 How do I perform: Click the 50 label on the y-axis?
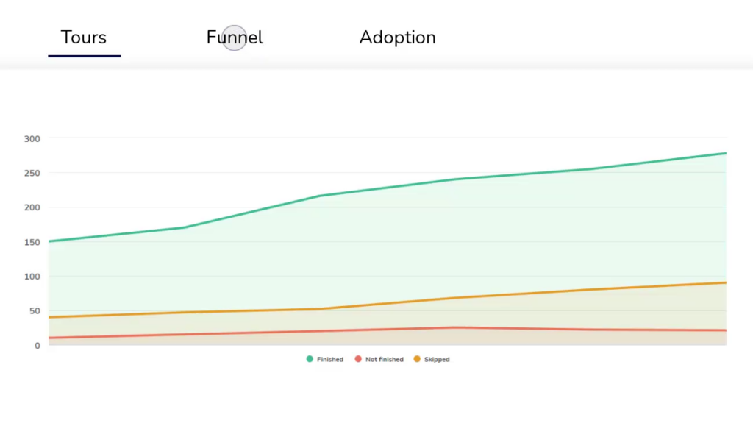(x=35, y=311)
